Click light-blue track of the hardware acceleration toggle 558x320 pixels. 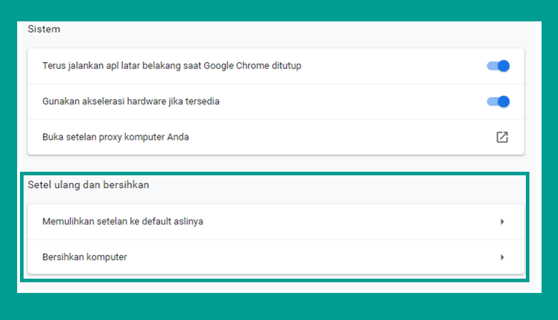pyautogui.click(x=492, y=102)
